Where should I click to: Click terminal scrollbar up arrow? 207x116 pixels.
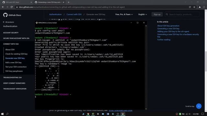(146, 26)
